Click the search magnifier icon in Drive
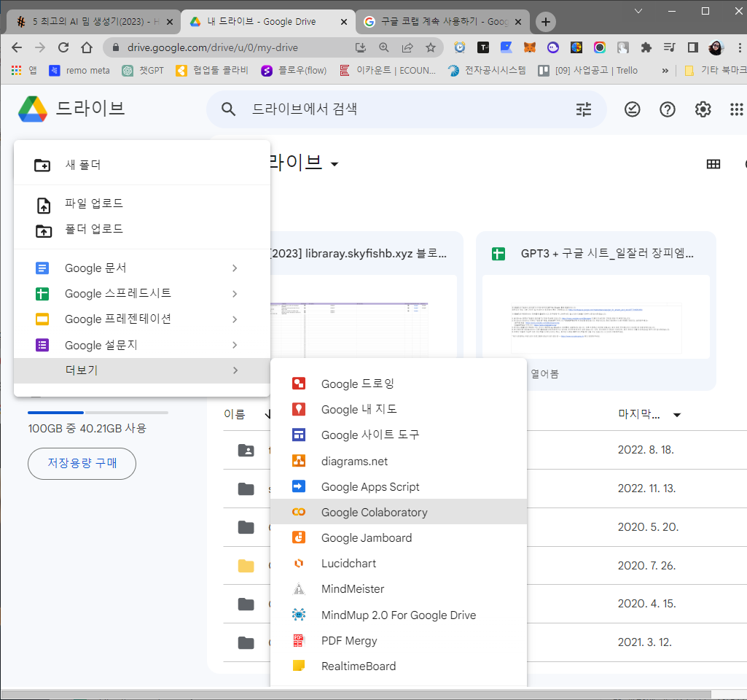The image size is (747, 700). pyautogui.click(x=228, y=109)
